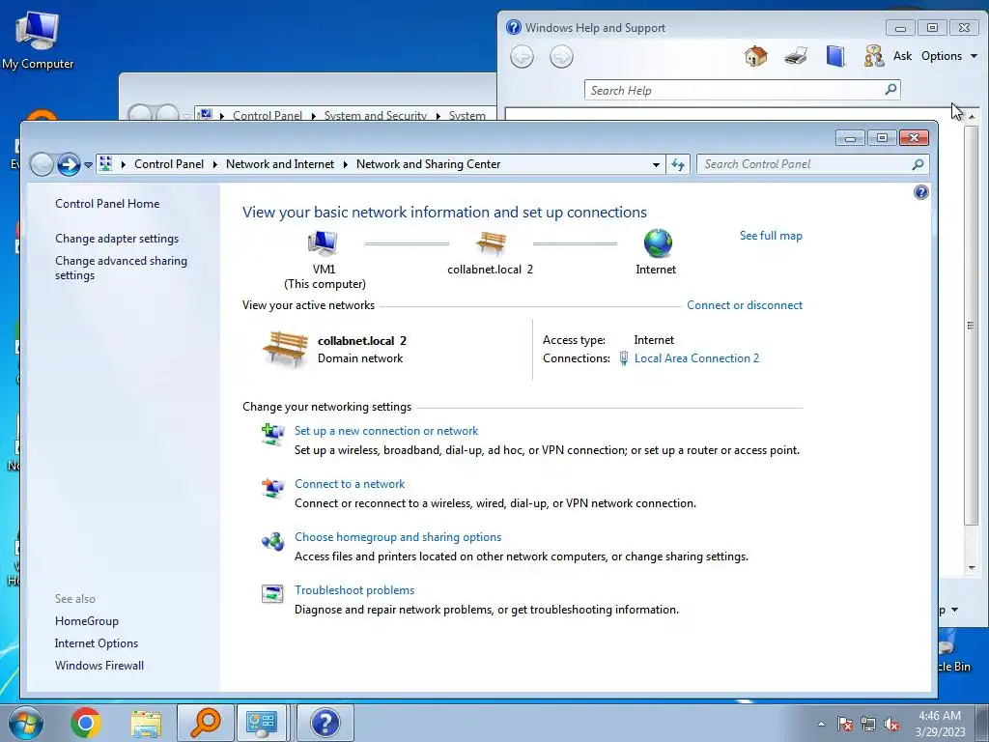Open Windows Firewall under See also
This screenshot has width=989, height=742.
pyautogui.click(x=99, y=665)
